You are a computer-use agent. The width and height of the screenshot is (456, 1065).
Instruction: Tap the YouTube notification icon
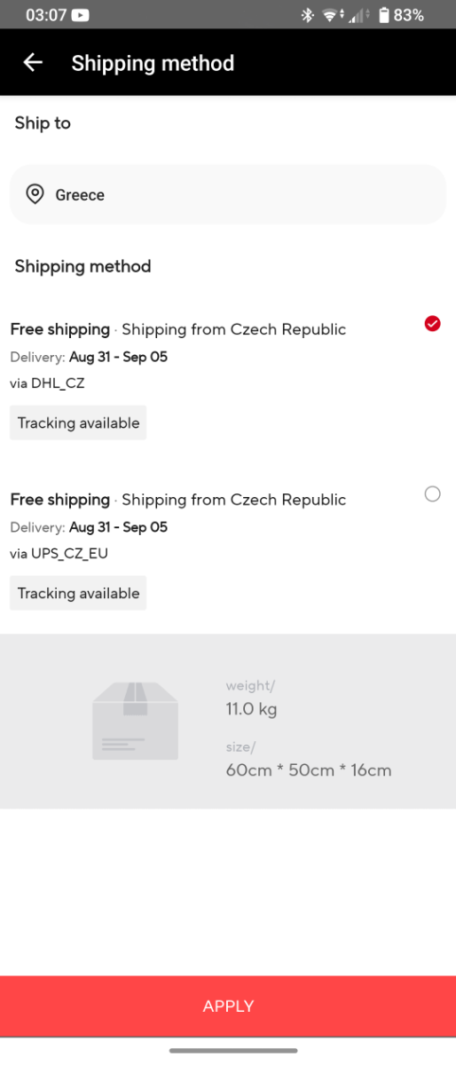[x=80, y=15]
